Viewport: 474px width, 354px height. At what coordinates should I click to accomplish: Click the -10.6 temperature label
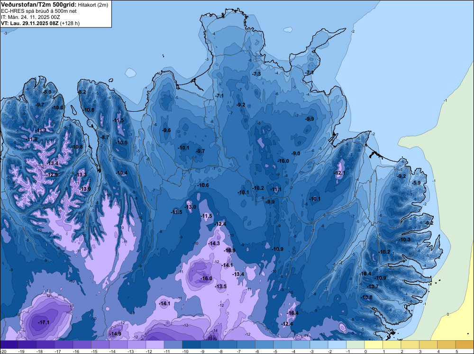(x=203, y=186)
